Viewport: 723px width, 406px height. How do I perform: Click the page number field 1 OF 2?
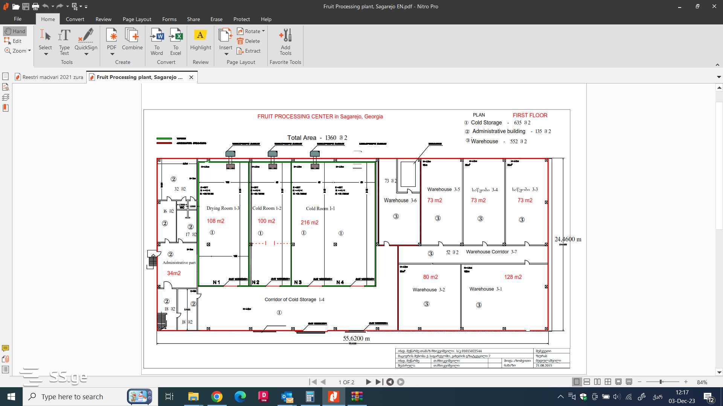(346, 382)
